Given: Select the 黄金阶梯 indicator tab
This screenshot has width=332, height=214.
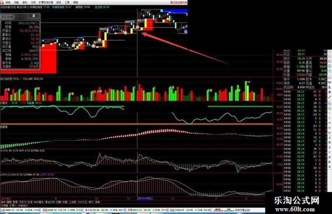Looking at the screenshot, I should [x=50, y=202].
